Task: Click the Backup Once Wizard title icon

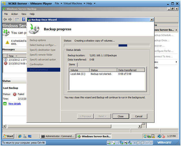Action: (x=29, y=20)
